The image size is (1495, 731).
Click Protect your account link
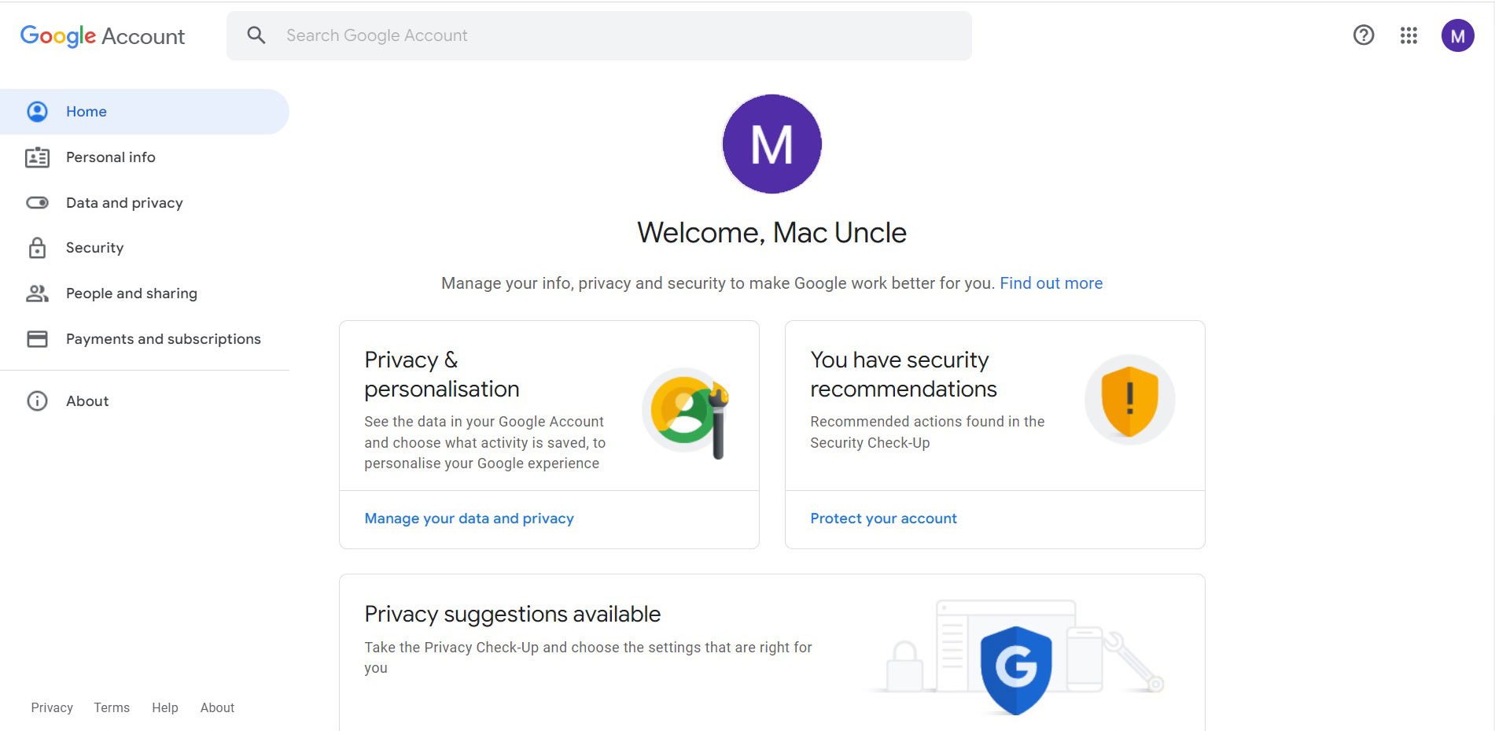883,519
